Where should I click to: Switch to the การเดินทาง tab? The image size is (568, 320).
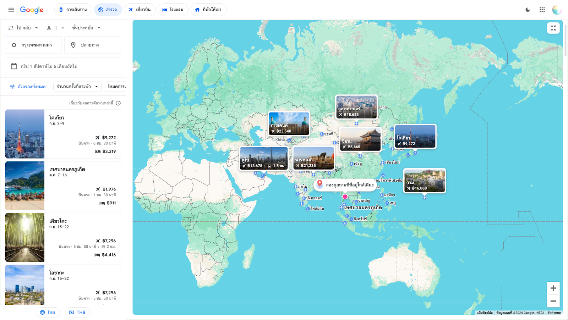[73, 10]
